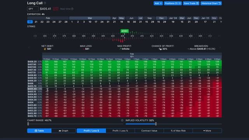Select expiration date Feb 24
249x140 pixels.
(54, 22)
